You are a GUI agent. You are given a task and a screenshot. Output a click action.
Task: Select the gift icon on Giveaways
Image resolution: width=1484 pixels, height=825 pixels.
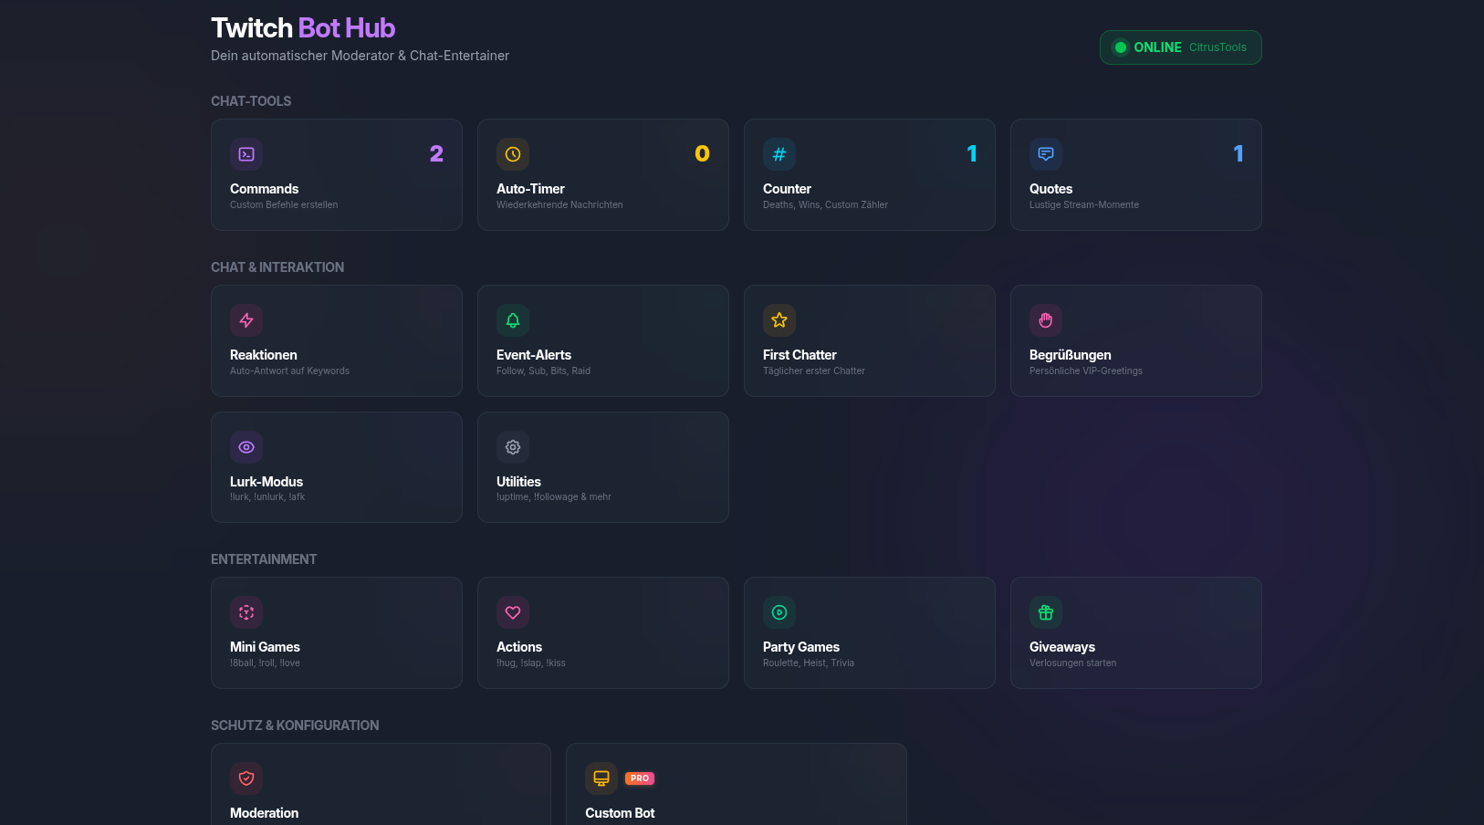[1046, 612]
